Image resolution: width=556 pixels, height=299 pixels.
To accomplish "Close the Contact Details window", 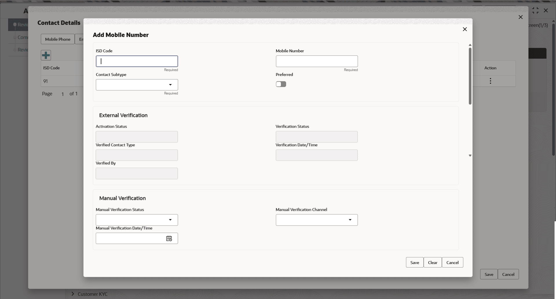I will pos(521,17).
